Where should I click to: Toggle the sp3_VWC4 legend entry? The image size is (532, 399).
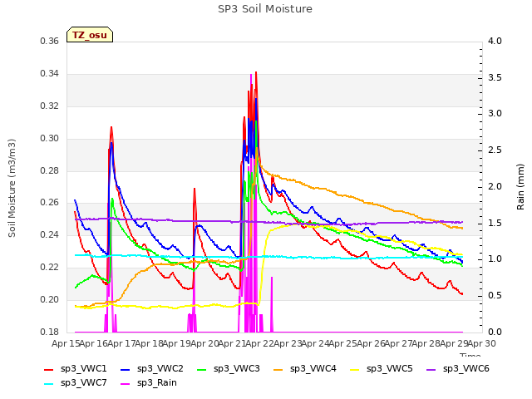305,369
